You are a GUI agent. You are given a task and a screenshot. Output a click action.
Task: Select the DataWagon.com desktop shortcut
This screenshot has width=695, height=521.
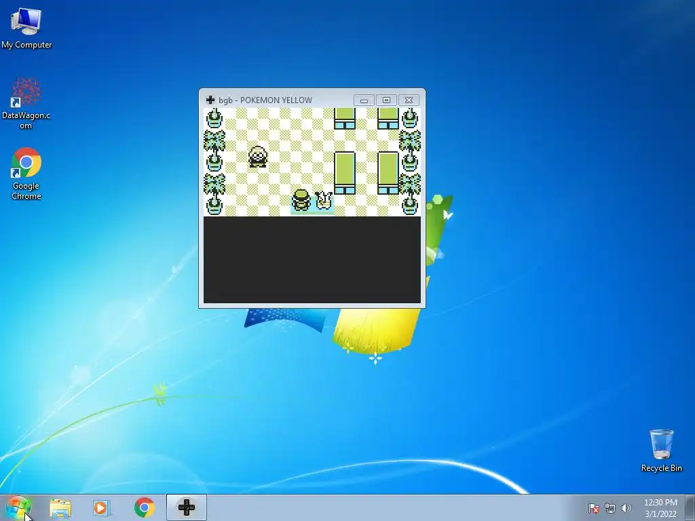pyautogui.click(x=26, y=103)
